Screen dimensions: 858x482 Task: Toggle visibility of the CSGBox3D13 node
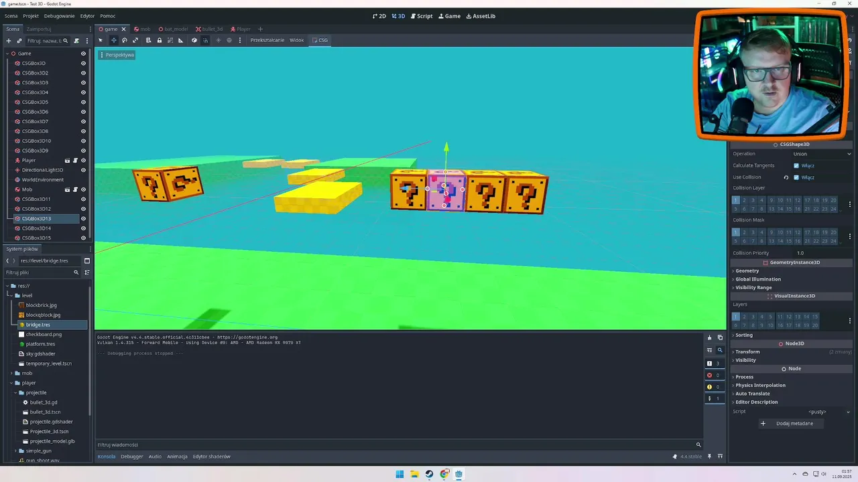coord(83,219)
